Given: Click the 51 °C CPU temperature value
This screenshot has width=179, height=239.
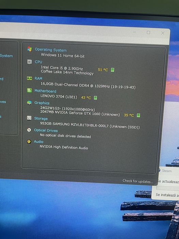Looking at the screenshot, I should tap(103, 70).
